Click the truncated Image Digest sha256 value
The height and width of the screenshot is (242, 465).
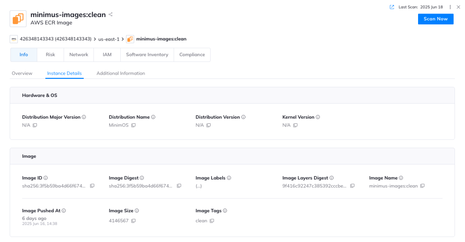tap(140, 186)
